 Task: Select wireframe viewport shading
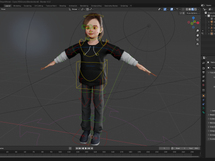[x=187, y=9]
